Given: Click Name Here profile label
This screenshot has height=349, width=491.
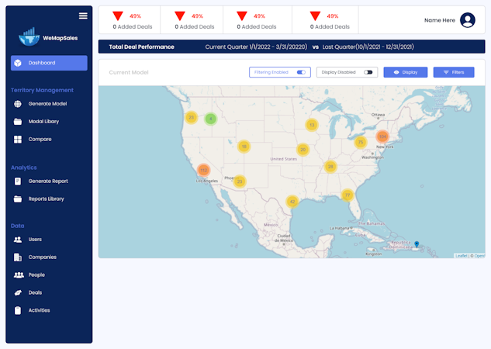Looking at the screenshot, I should coord(440,20).
